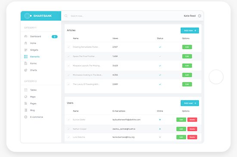Open Dashboard via its gauge icon
This screenshot has width=237, height=157.
coord(26,36)
